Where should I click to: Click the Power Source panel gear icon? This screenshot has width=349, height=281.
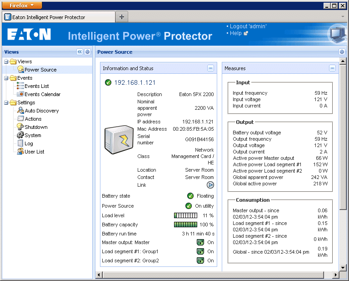click(342, 52)
